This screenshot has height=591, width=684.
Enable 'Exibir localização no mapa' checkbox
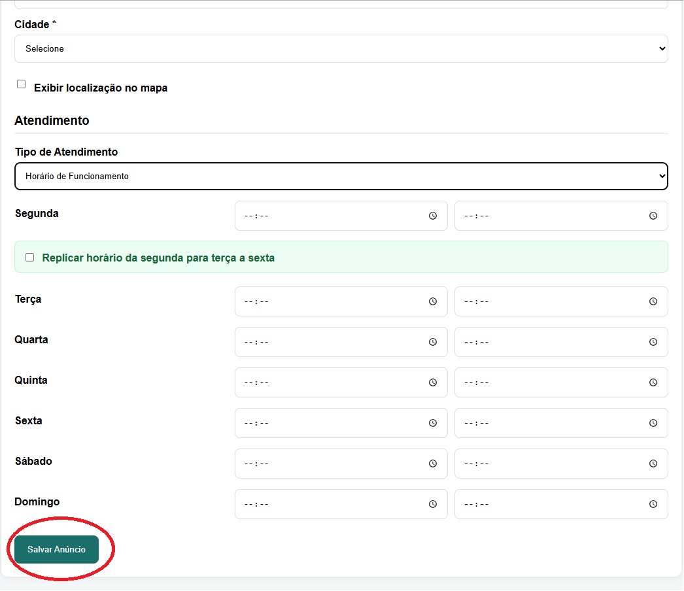22,84
